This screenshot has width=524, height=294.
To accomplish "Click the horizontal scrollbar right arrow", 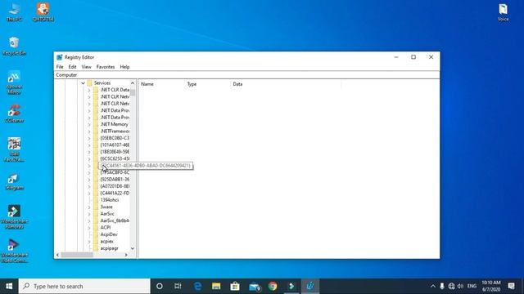I will (126, 255).
